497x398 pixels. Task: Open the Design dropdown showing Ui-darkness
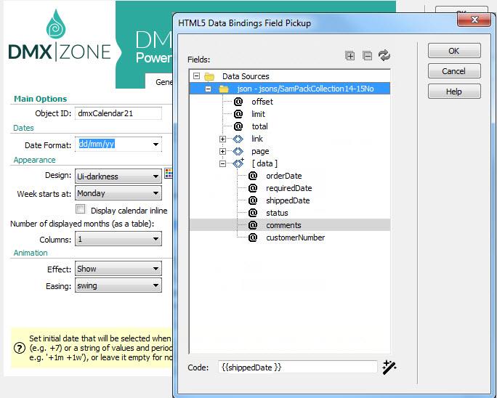click(x=155, y=176)
